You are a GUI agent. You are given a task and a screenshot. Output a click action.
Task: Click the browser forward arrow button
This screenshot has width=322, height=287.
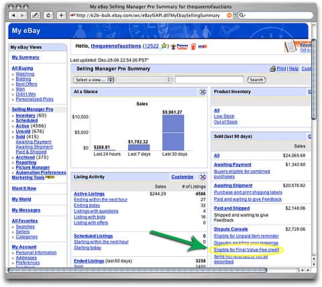pyautogui.click(x=22, y=15)
